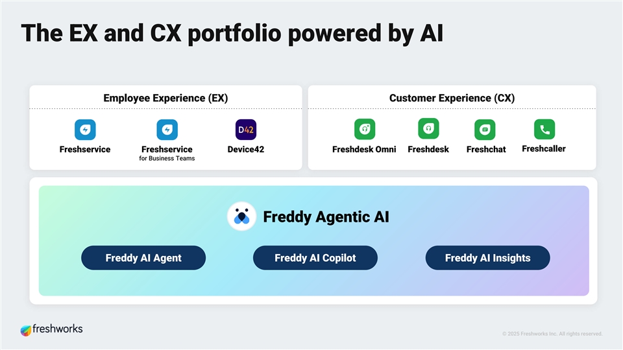
Task: Click the 2025 Freshworks copyright notice
Action: (552, 334)
